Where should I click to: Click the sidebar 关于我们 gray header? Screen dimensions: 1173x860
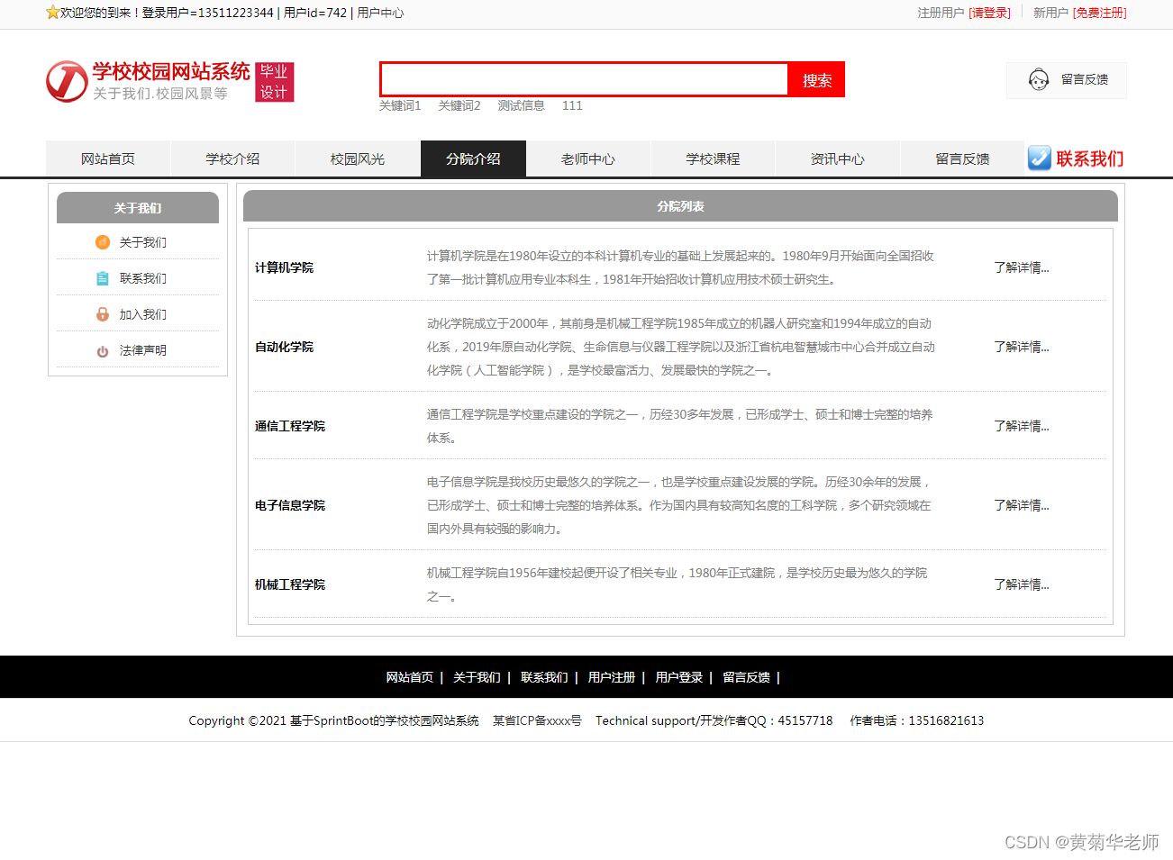138,208
